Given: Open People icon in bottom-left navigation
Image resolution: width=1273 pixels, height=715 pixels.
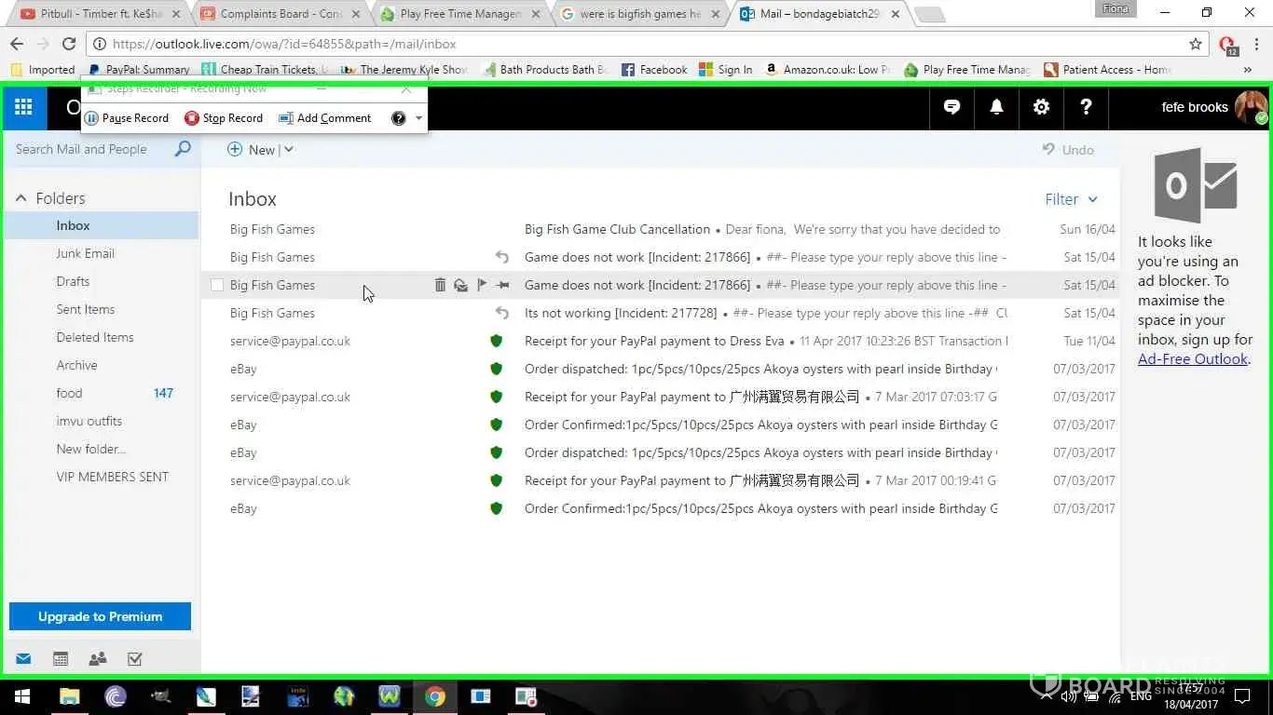Looking at the screenshot, I should [x=98, y=659].
